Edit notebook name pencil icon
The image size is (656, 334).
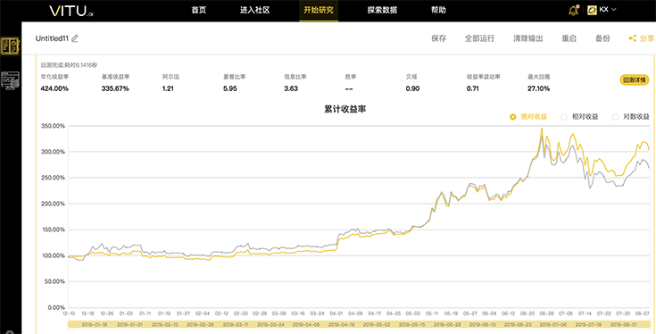point(75,38)
